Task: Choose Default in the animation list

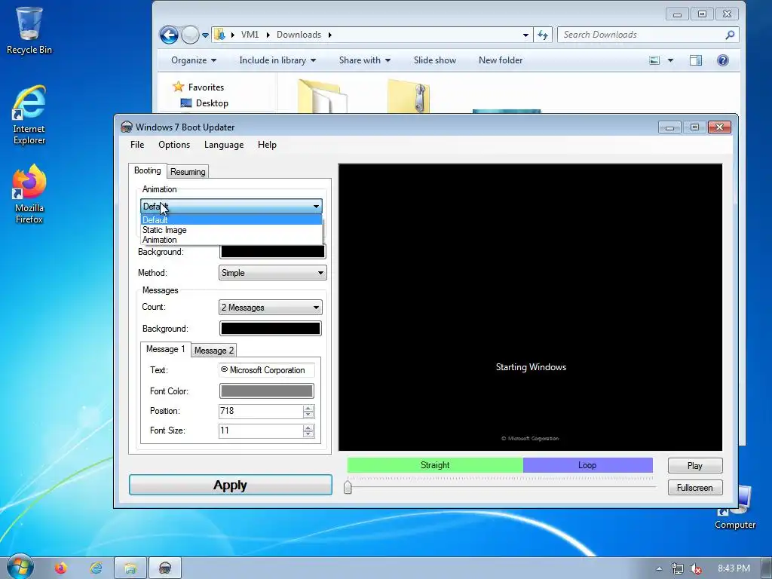Action: tap(231, 219)
